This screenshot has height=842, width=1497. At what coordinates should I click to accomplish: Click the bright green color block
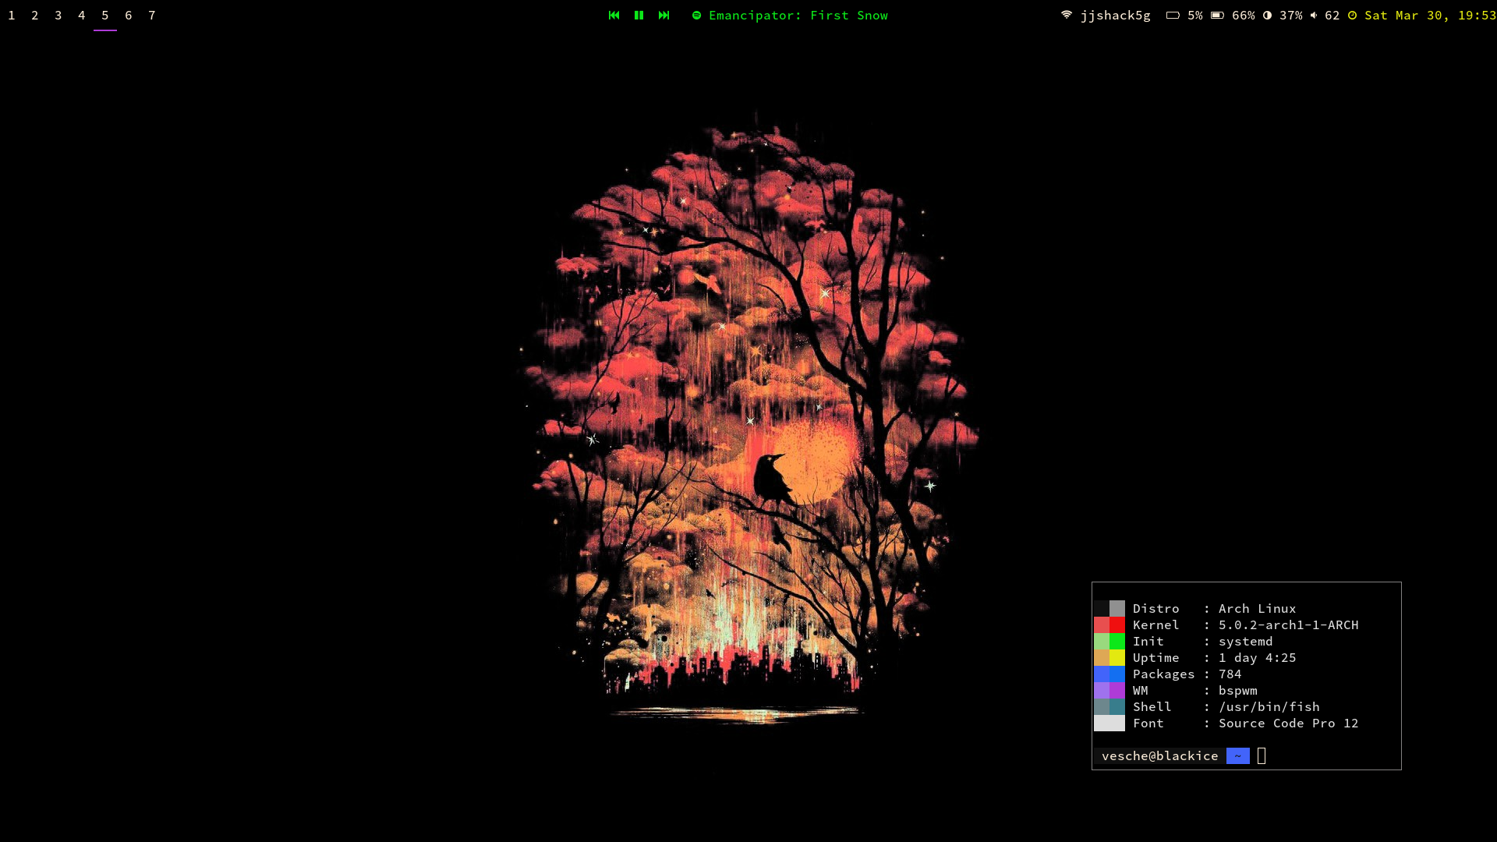(1117, 641)
